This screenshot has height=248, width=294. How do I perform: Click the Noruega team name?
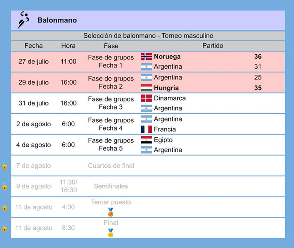coord(167,56)
